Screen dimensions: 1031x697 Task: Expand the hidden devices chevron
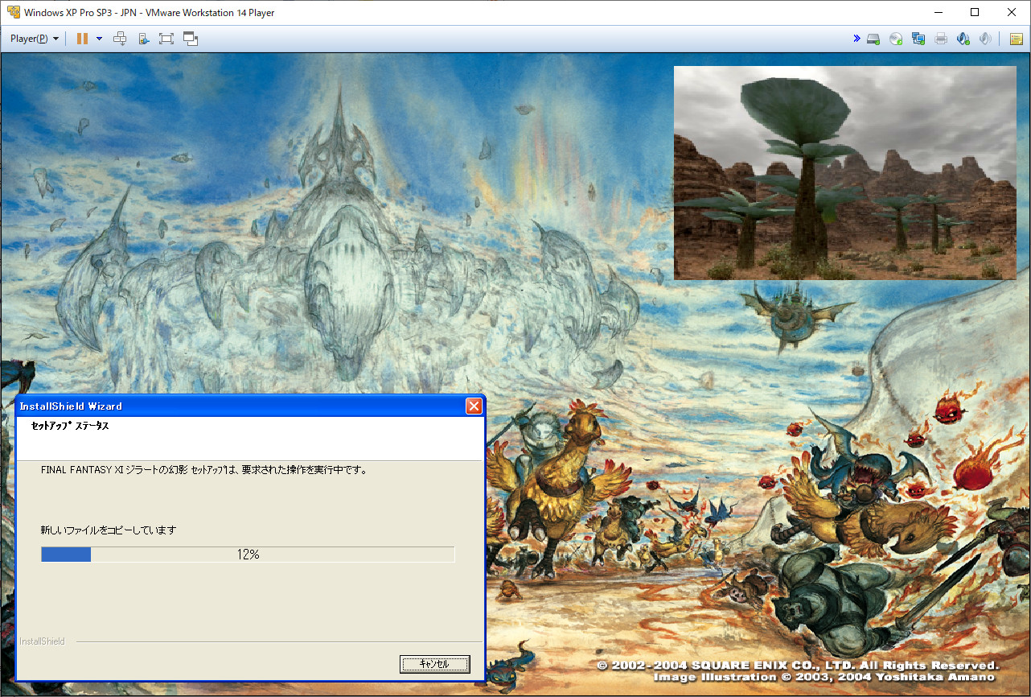(856, 39)
